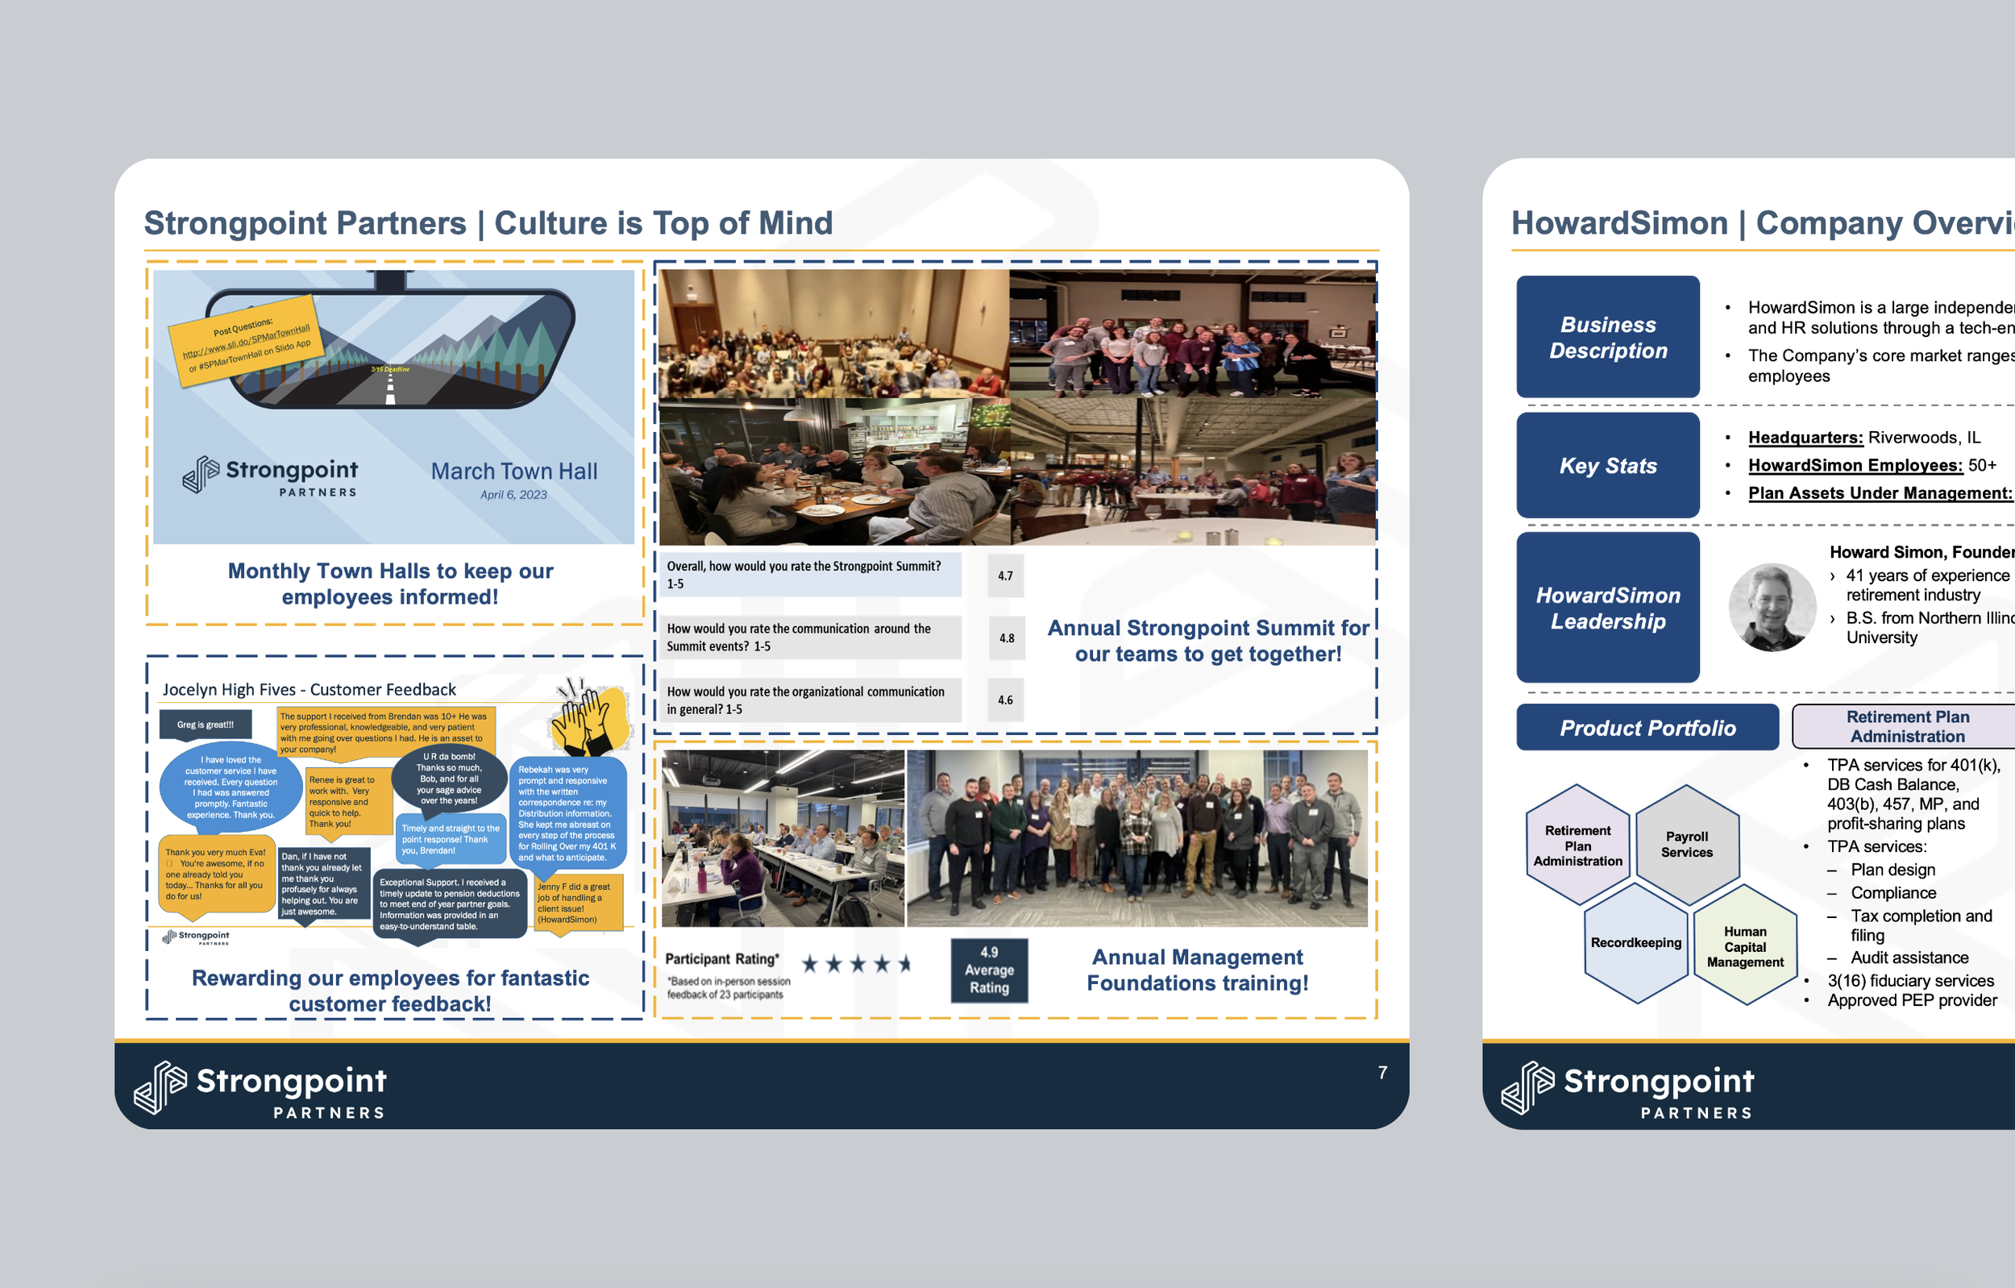Click 'Annual Strongpoint Summit' caption text
The height and width of the screenshot is (1288, 2015).
(1208, 640)
